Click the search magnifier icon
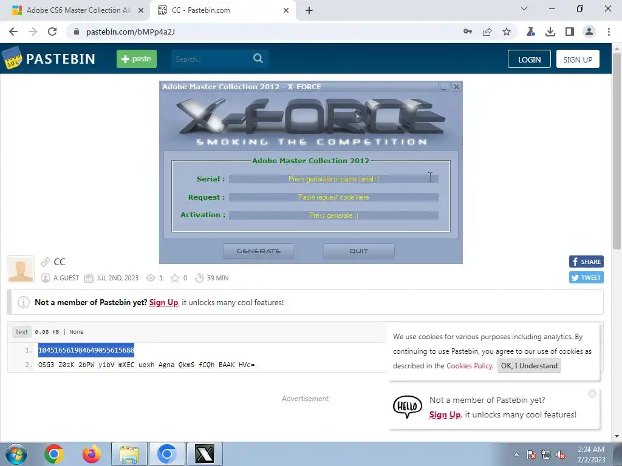The height and width of the screenshot is (466, 622). pos(258,59)
